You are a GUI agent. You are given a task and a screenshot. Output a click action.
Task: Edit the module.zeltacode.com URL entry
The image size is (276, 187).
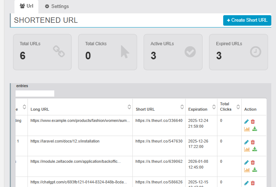pos(246,162)
